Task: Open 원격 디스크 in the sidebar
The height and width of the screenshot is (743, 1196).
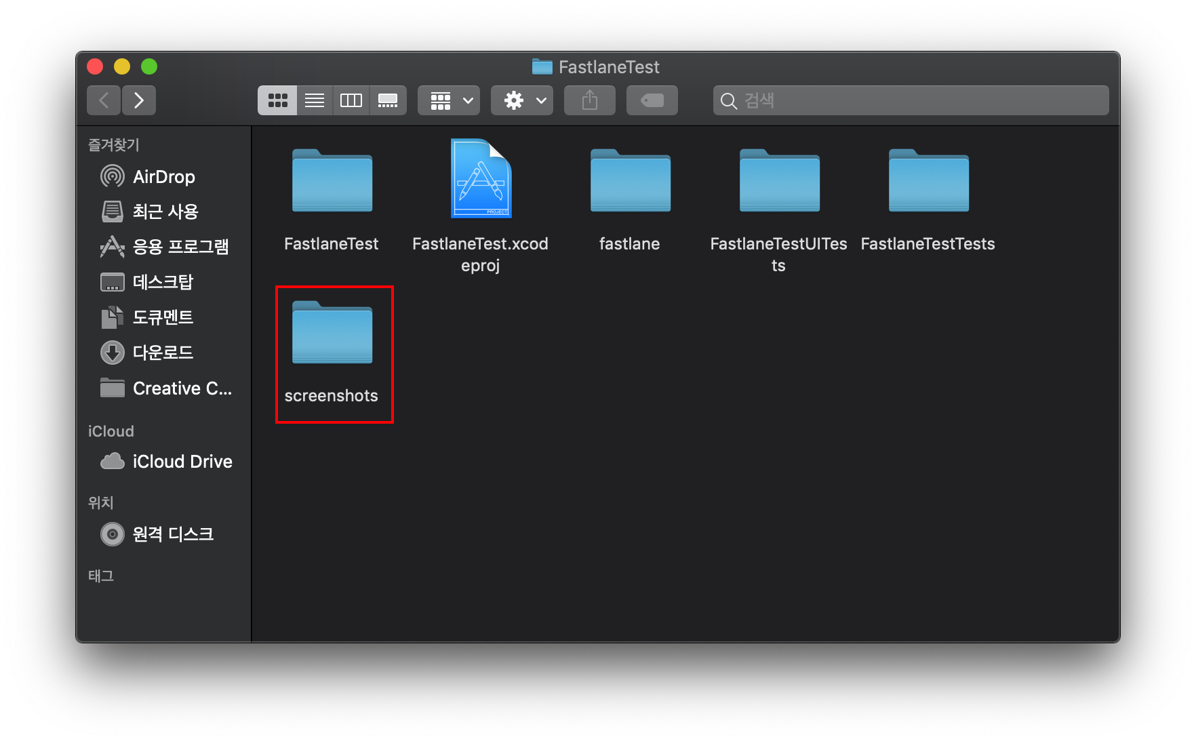Action: 163,535
